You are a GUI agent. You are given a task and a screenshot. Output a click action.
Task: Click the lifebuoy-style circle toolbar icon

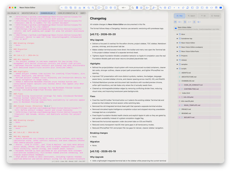click(x=165, y=8)
